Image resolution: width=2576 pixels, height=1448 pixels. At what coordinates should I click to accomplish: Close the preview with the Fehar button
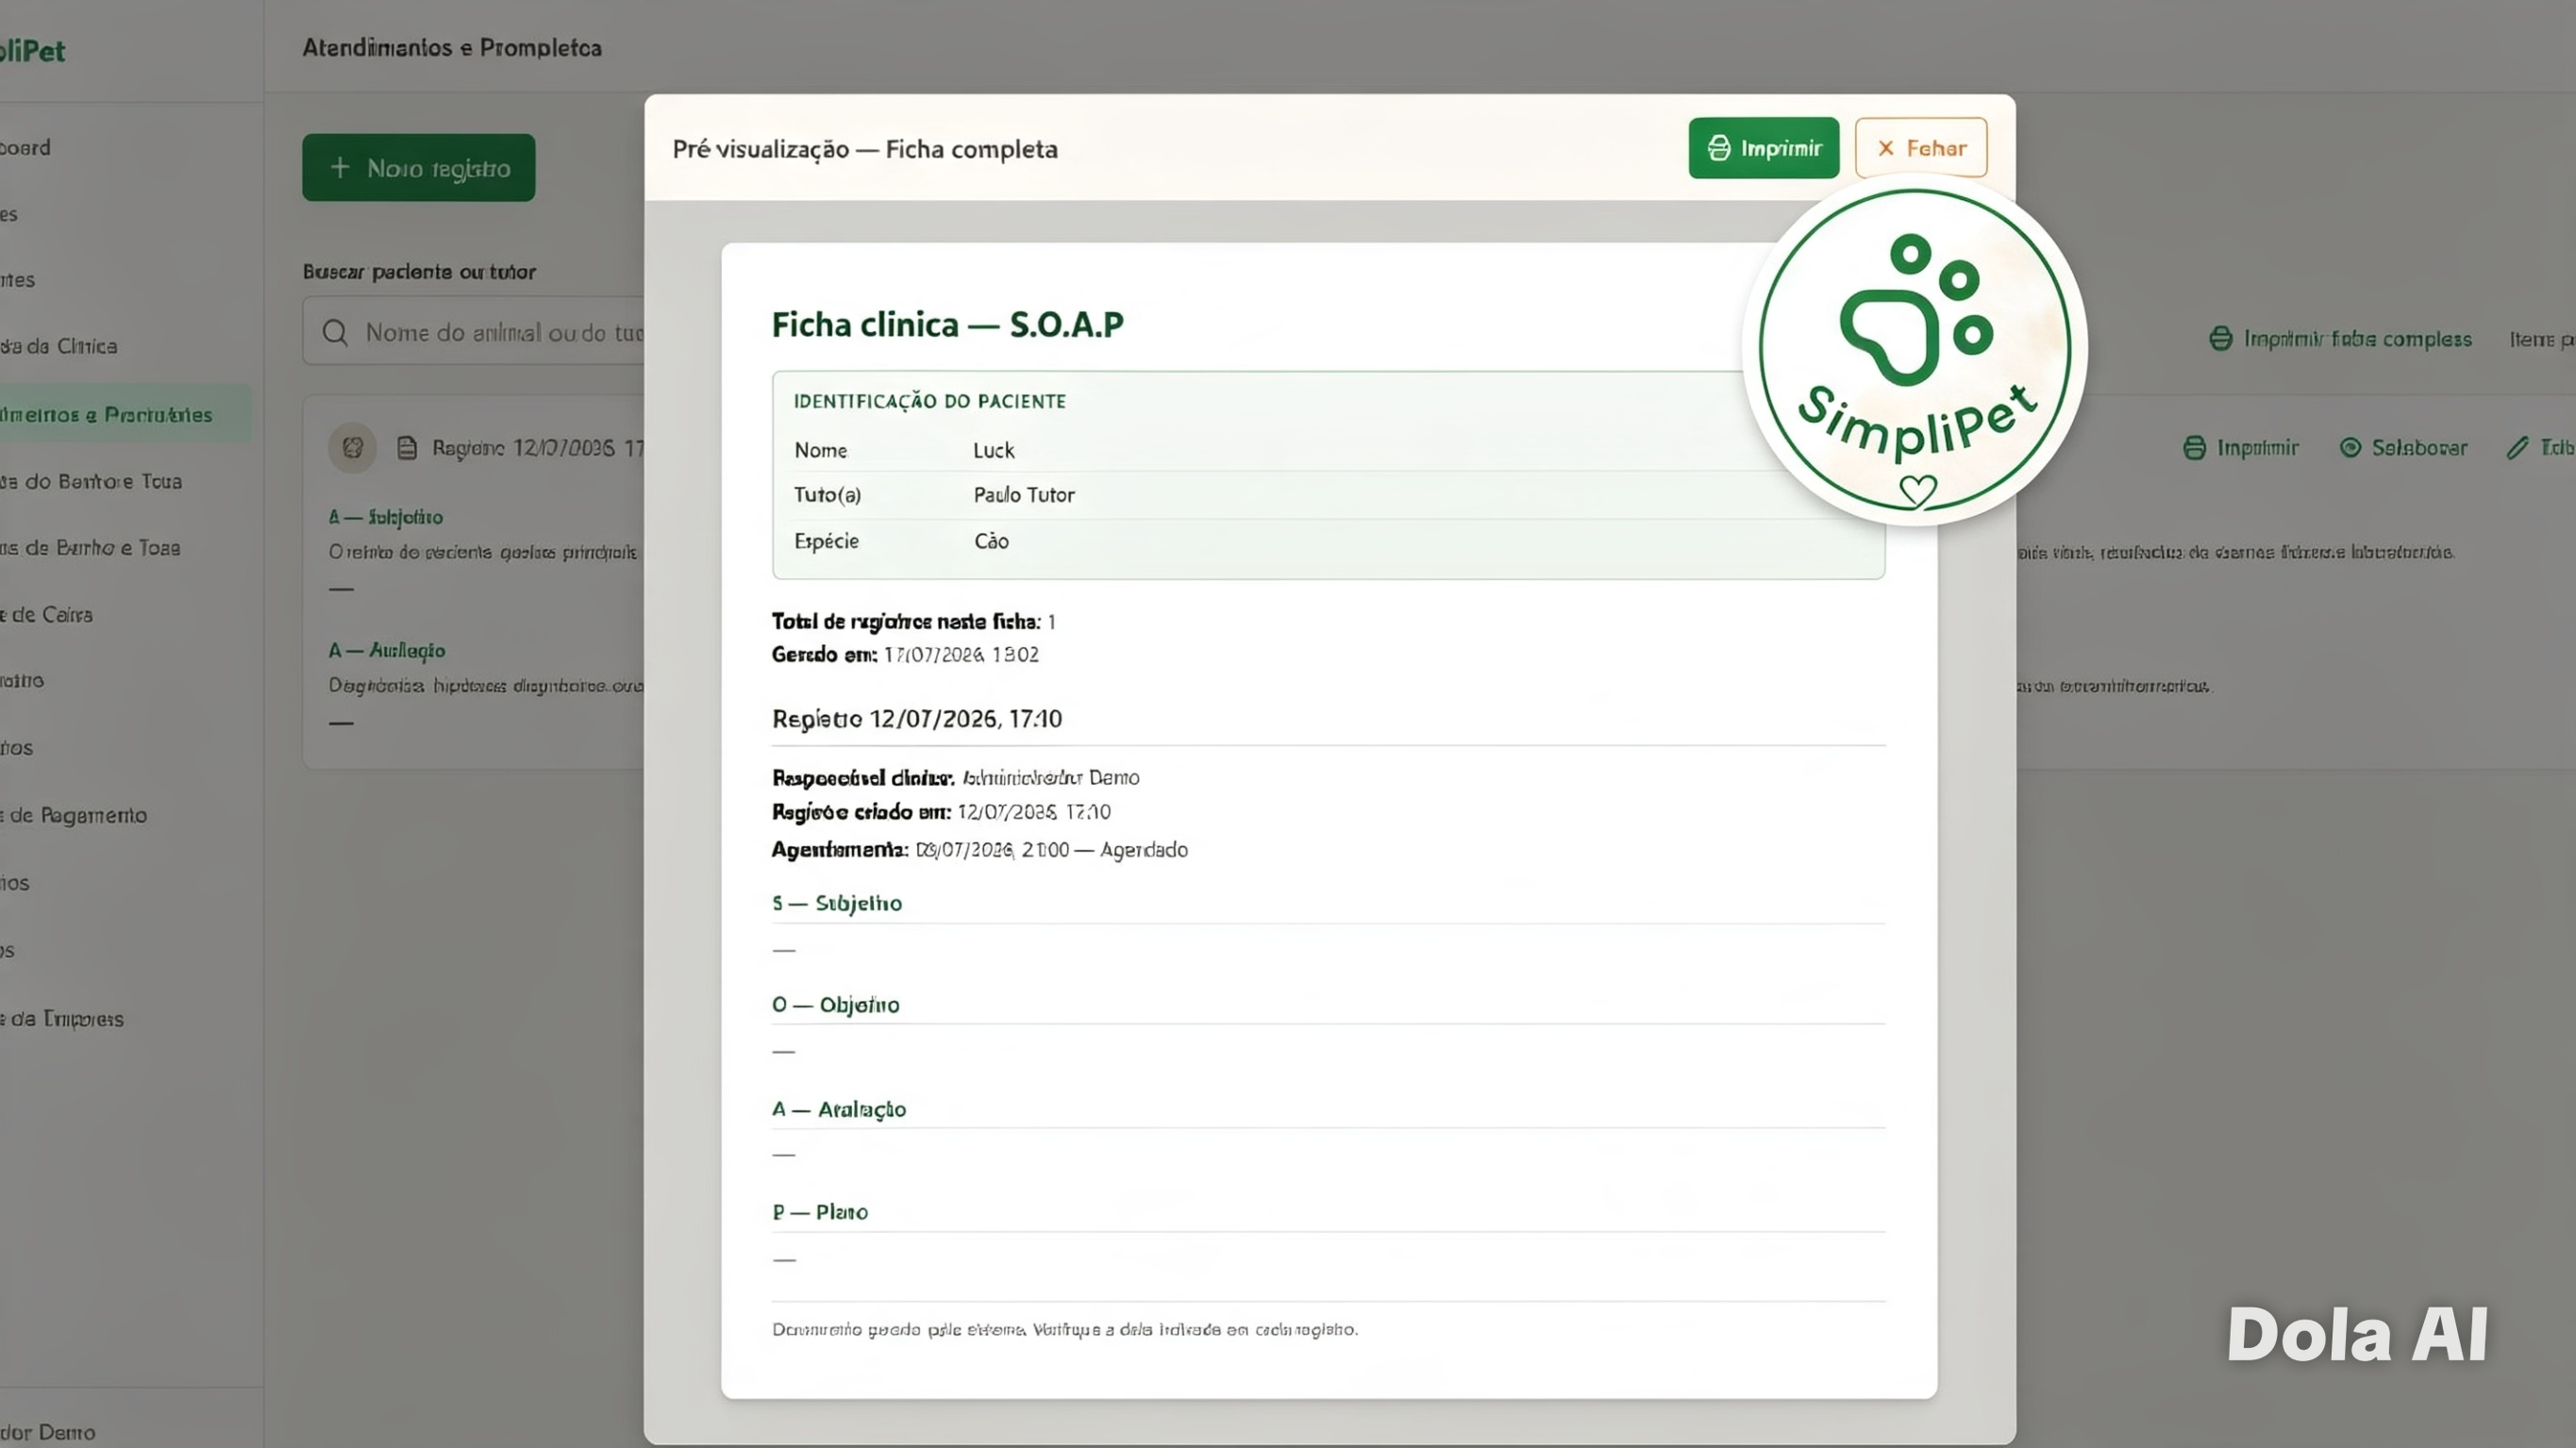(1920, 148)
